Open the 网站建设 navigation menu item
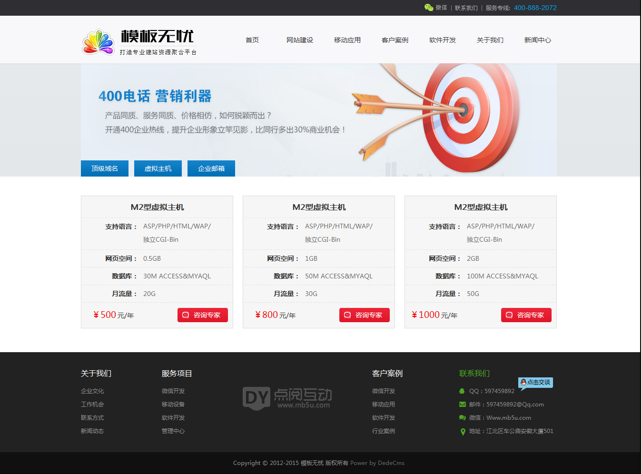The width and height of the screenshot is (642, 474). 300,40
